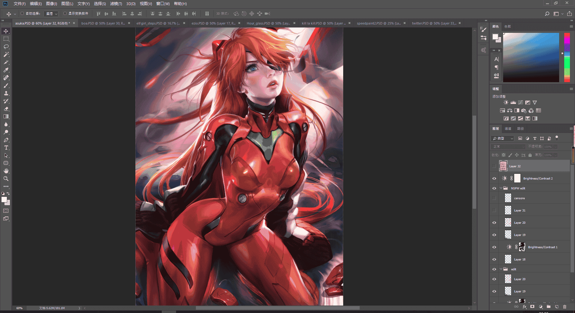This screenshot has height=313, width=575.
Task: Add a Brightness/Contrast adjustment from Adjustments panel
Action: click(506, 102)
